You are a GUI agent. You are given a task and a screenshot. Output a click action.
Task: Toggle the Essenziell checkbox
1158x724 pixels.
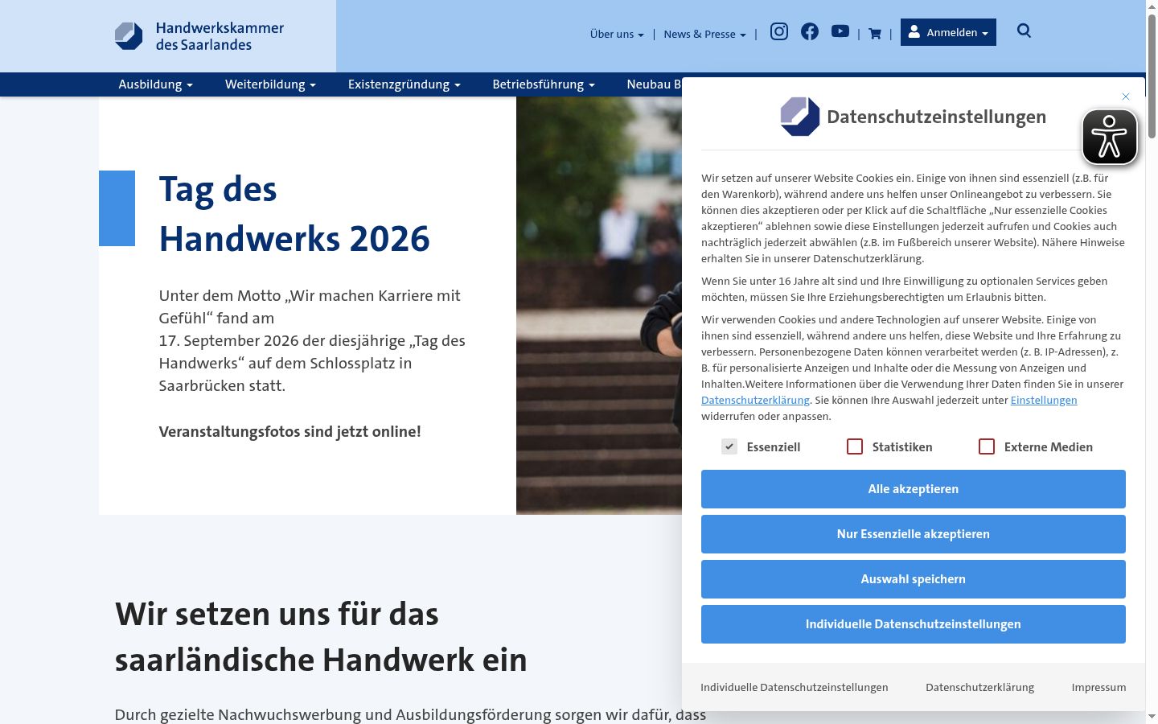[729, 446]
